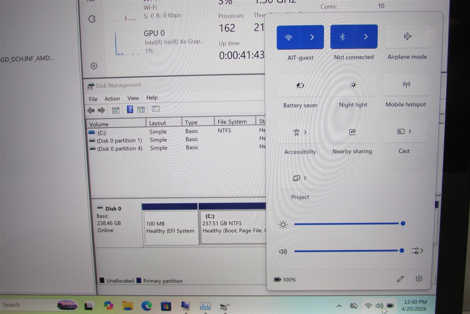The width and height of the screenshot is (470, 314).
Task: Open all settings gear in quick panel
Action: 419,278
